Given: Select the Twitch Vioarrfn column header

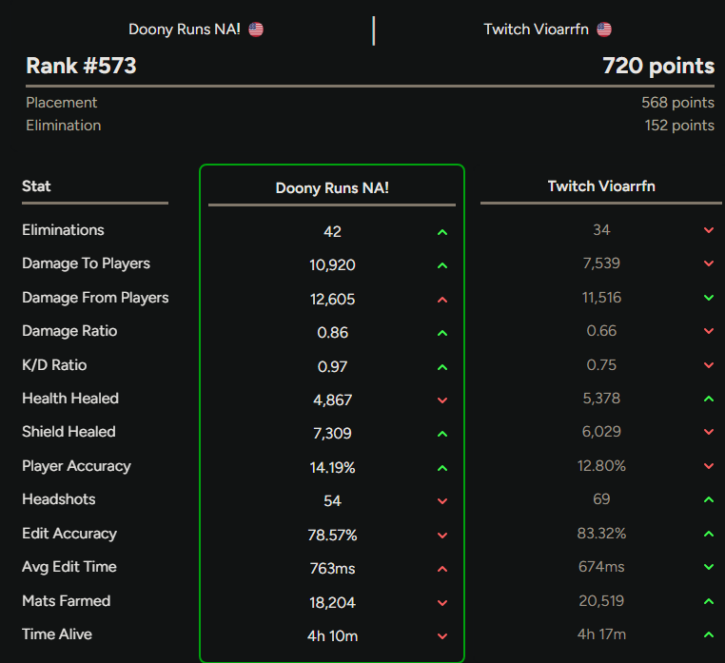Looking at the screenshot, I should [601, 186].
